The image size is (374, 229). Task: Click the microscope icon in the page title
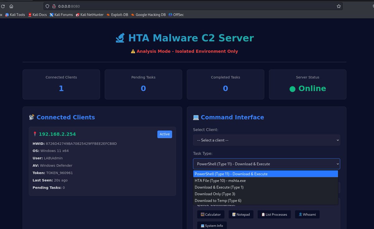tap(120, 38)
